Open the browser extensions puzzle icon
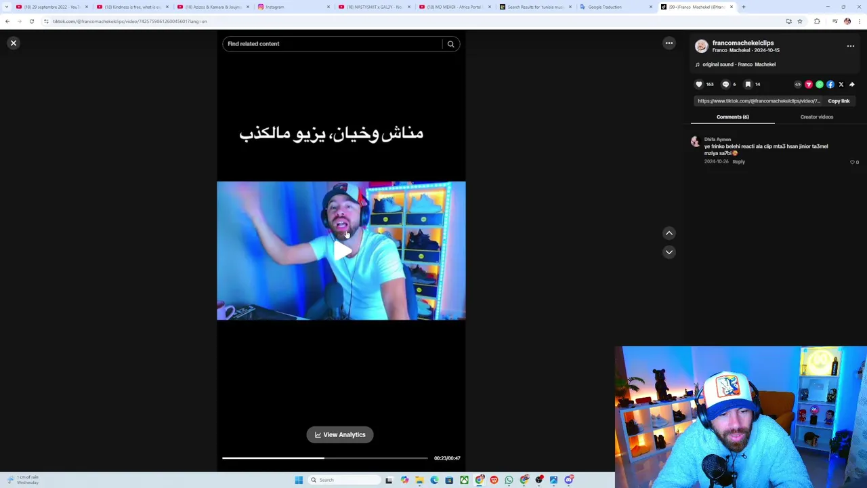 click(x=817, y=22)
